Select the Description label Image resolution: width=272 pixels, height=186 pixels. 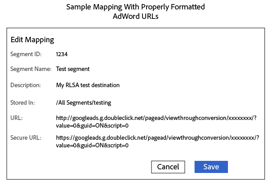click(x=26, y=85)
